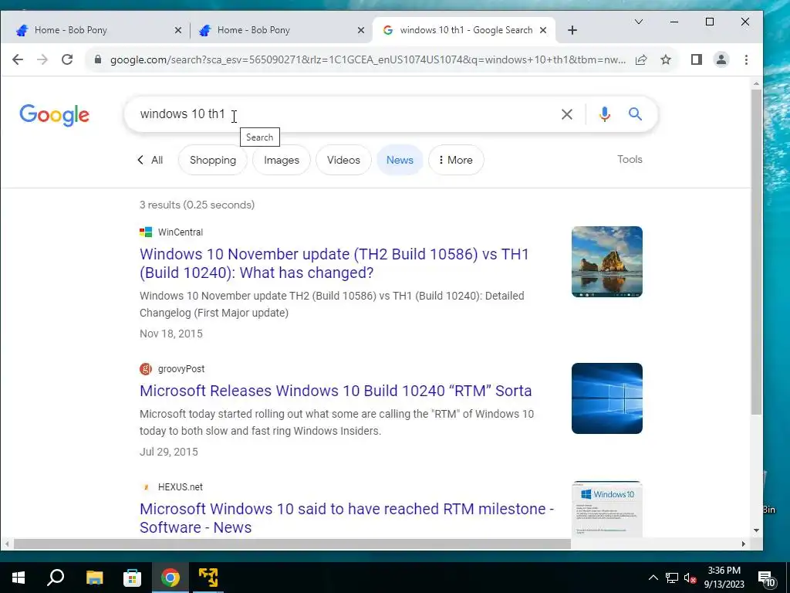Open the HEXUS.net Windows 10 thumbnail
Image resolution: width=790 pixels, height=593 pixels.
[x=606, y=510]
